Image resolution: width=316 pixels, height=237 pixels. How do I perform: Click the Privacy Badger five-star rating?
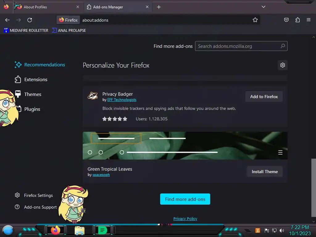(x=115, y=119)
